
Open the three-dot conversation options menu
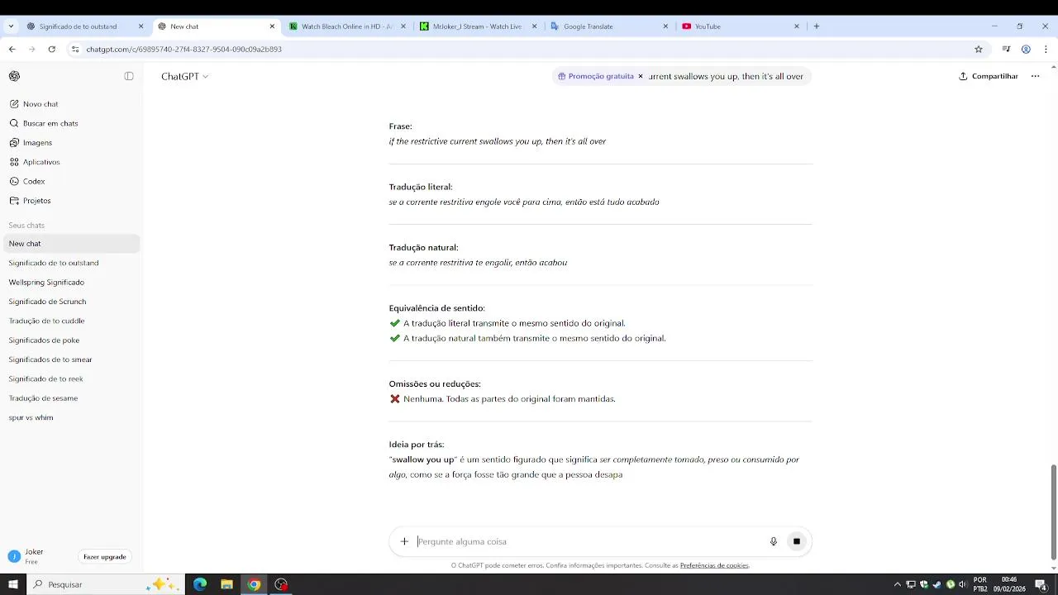[1035, 76]
